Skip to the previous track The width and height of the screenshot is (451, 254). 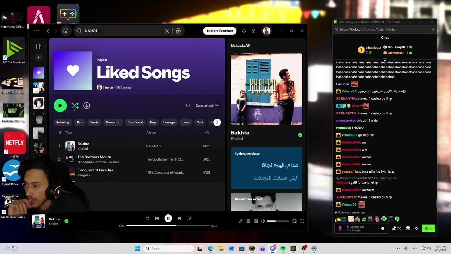(157, 218)
